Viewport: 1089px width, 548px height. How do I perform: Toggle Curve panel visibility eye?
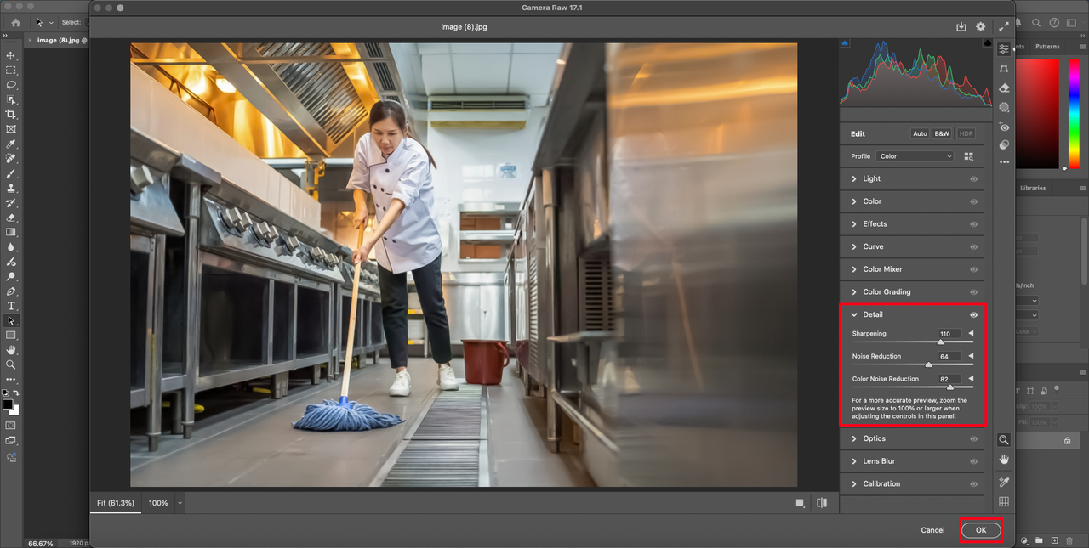pyautogui.click(x=974, y=247)
